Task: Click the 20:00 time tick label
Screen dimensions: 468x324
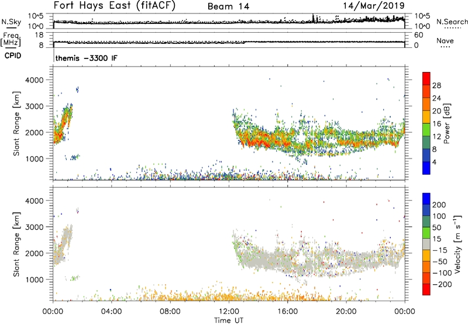Action: 346,312
